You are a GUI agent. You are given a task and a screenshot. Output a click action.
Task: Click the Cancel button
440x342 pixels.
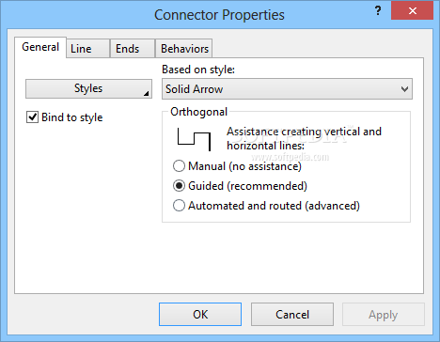tap(292, 314)
